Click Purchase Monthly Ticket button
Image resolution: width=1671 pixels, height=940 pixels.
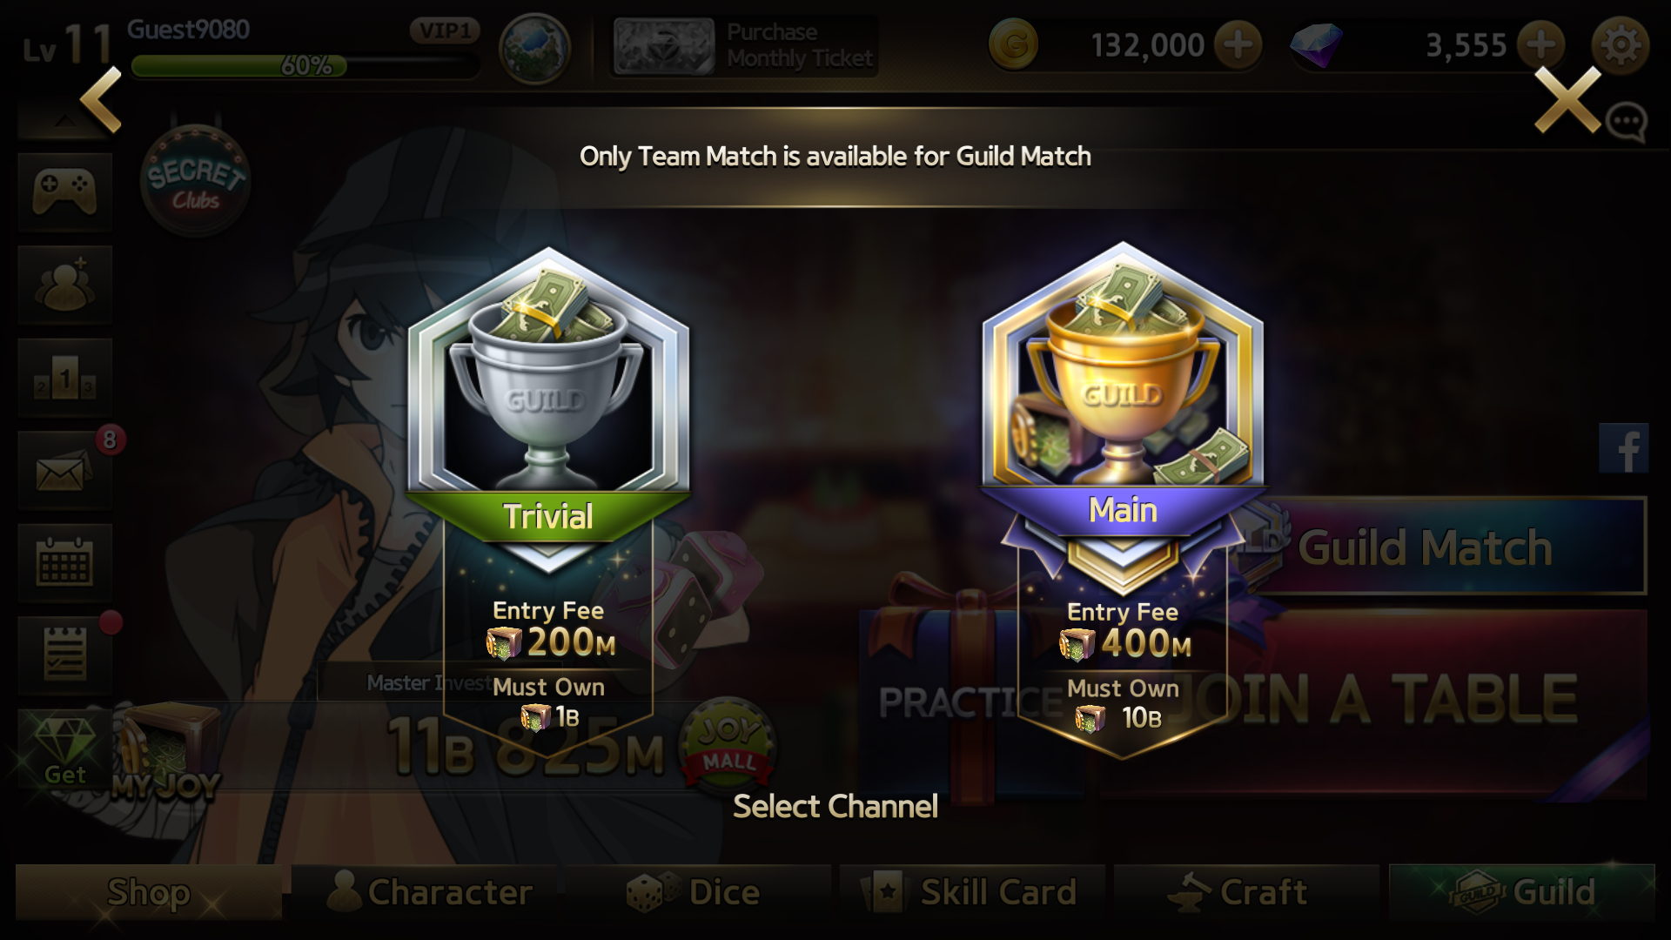(x=744, y=45)
